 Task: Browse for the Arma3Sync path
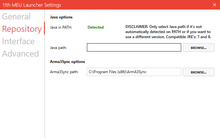199,72
